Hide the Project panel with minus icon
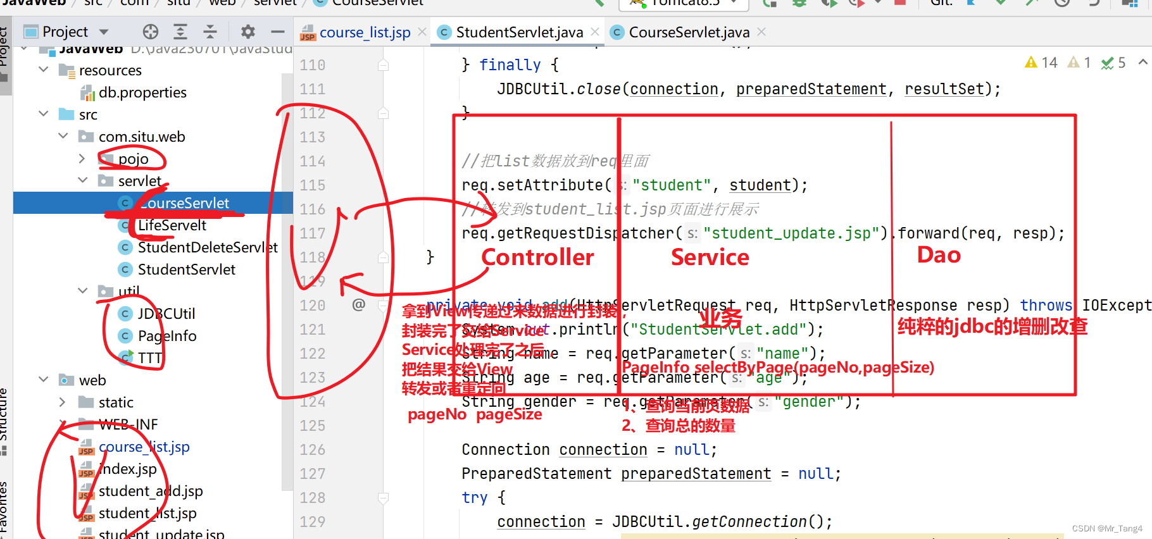This screenshot has width=1152, height=539. (278, 32)
